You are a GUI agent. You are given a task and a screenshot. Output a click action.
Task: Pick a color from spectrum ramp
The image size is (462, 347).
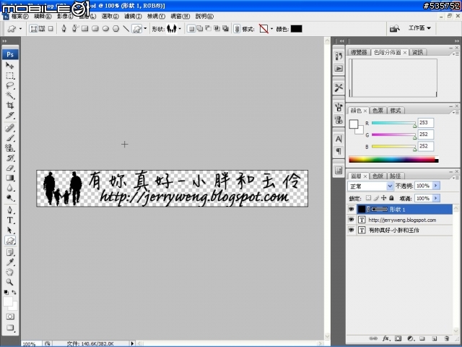(x=393, y=159)
